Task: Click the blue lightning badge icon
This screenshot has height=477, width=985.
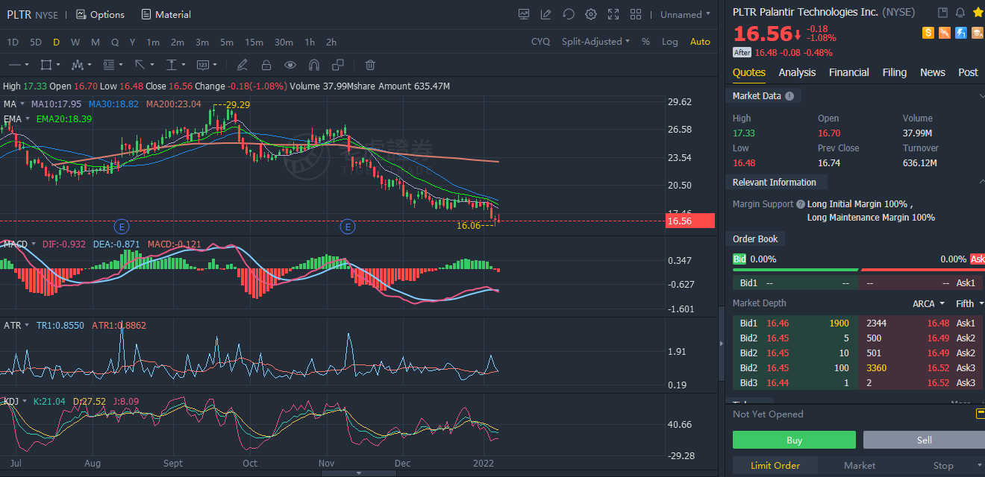Action: tap(961, 33)
